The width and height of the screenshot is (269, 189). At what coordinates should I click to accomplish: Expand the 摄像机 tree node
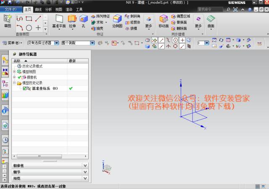[x=15, y=77]
